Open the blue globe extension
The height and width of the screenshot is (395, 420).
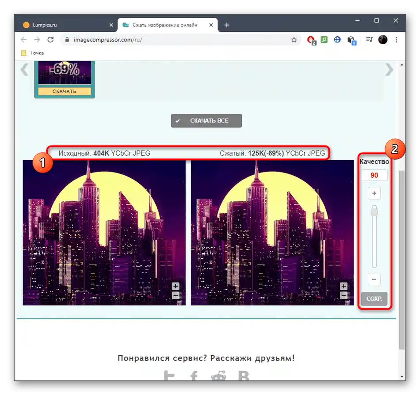click(337, 40)
